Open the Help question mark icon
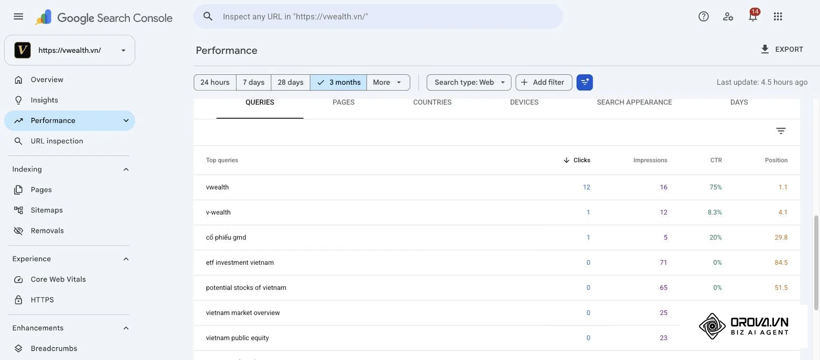The height and width of the screenshot is (360, 820). pos(704,16)
